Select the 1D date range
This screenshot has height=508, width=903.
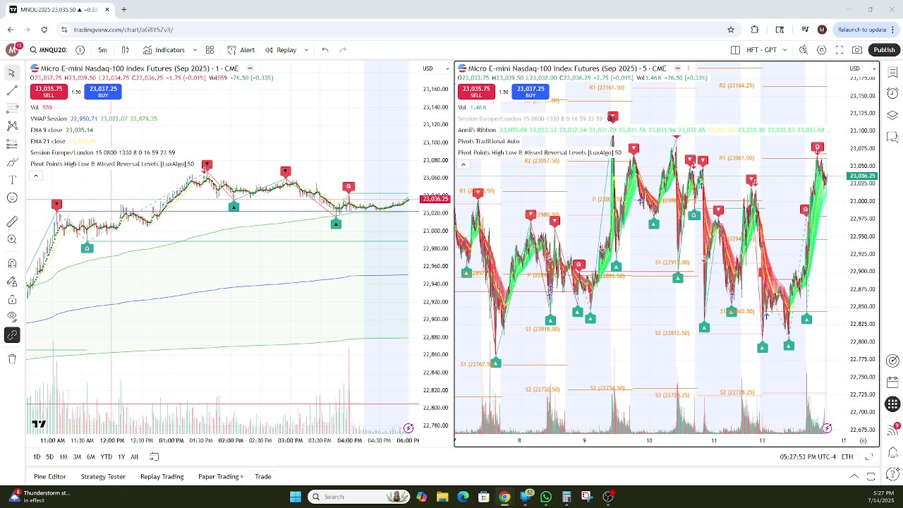coord(37,457)
